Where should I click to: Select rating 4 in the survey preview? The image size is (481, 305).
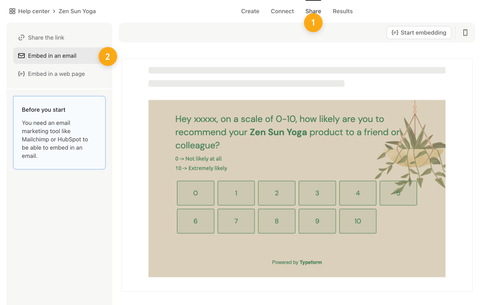tap(358, 193)
